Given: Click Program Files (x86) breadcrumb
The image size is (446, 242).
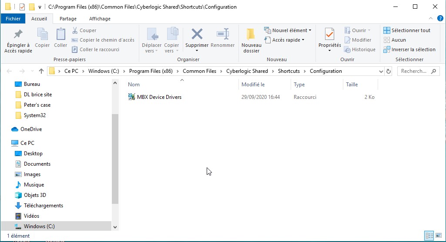Looking at the screenshot, I should [151, 71].
